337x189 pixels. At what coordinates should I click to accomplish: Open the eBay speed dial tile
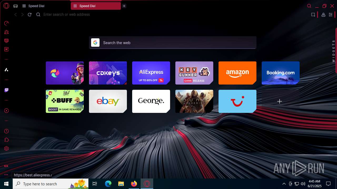click(108, 101)
